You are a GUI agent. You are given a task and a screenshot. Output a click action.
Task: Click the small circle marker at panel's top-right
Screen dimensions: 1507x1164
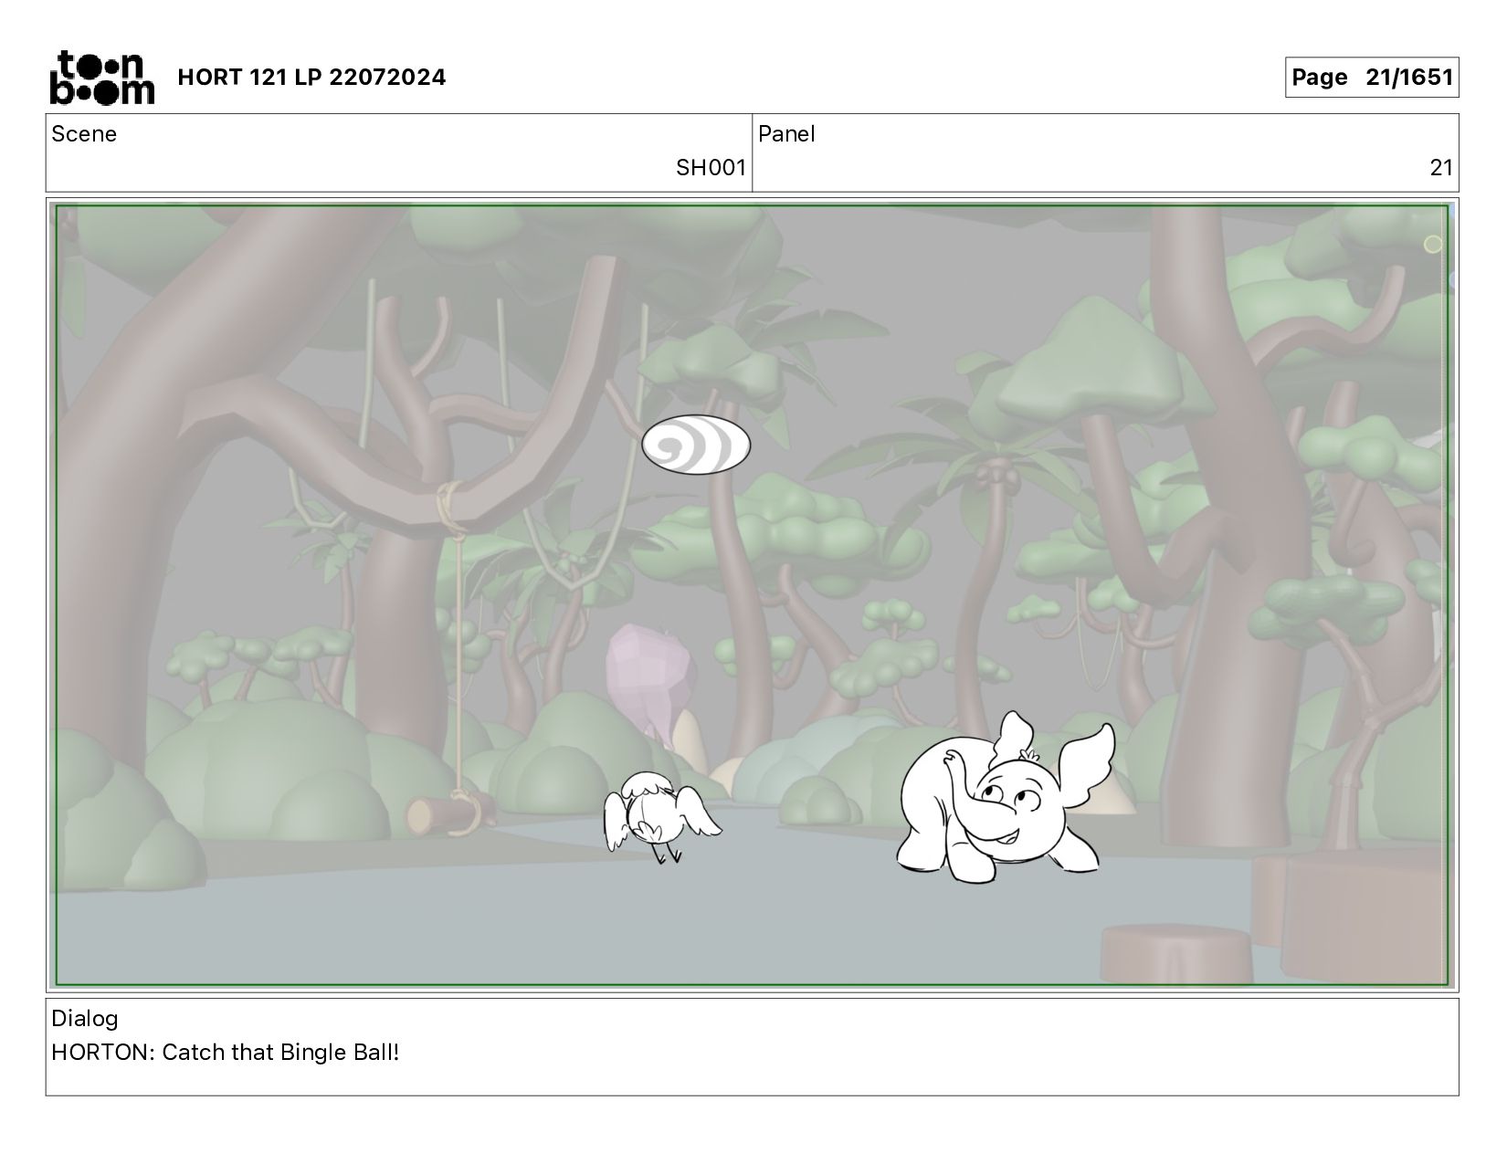point(1432,244)
